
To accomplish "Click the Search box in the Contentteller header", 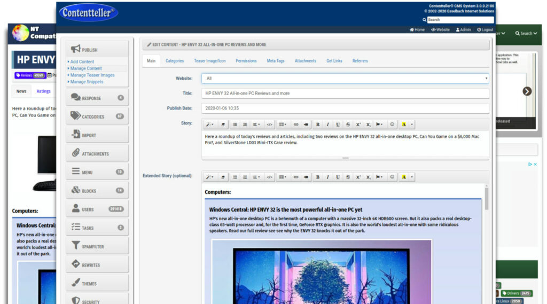I will pyautogui.click(x=460, y=20).
